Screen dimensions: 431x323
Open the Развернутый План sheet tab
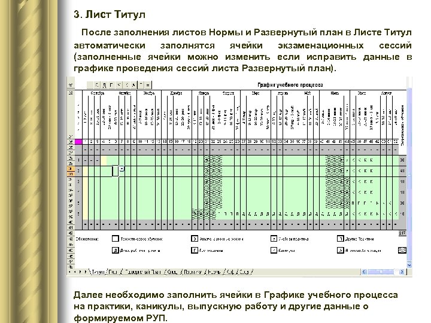click(142, 272)
